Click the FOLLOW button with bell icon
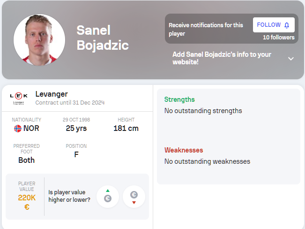305x229 pixels. (274, 25)
